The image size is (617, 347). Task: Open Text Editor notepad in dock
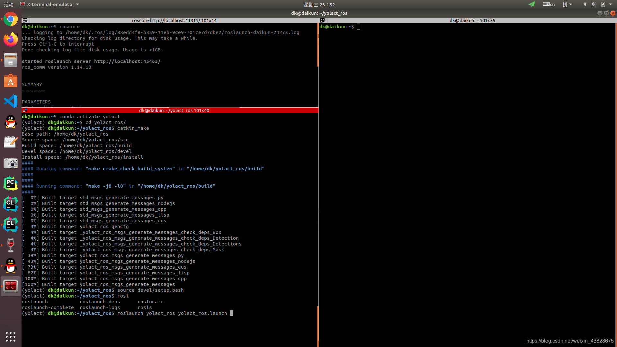(11, 142)
